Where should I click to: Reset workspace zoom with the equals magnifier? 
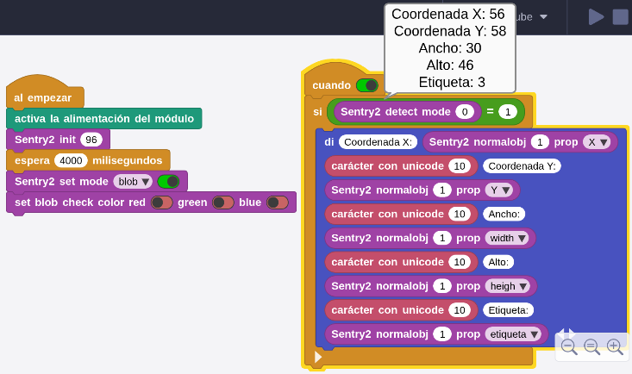pyautogui.click(x=591, y=346)
